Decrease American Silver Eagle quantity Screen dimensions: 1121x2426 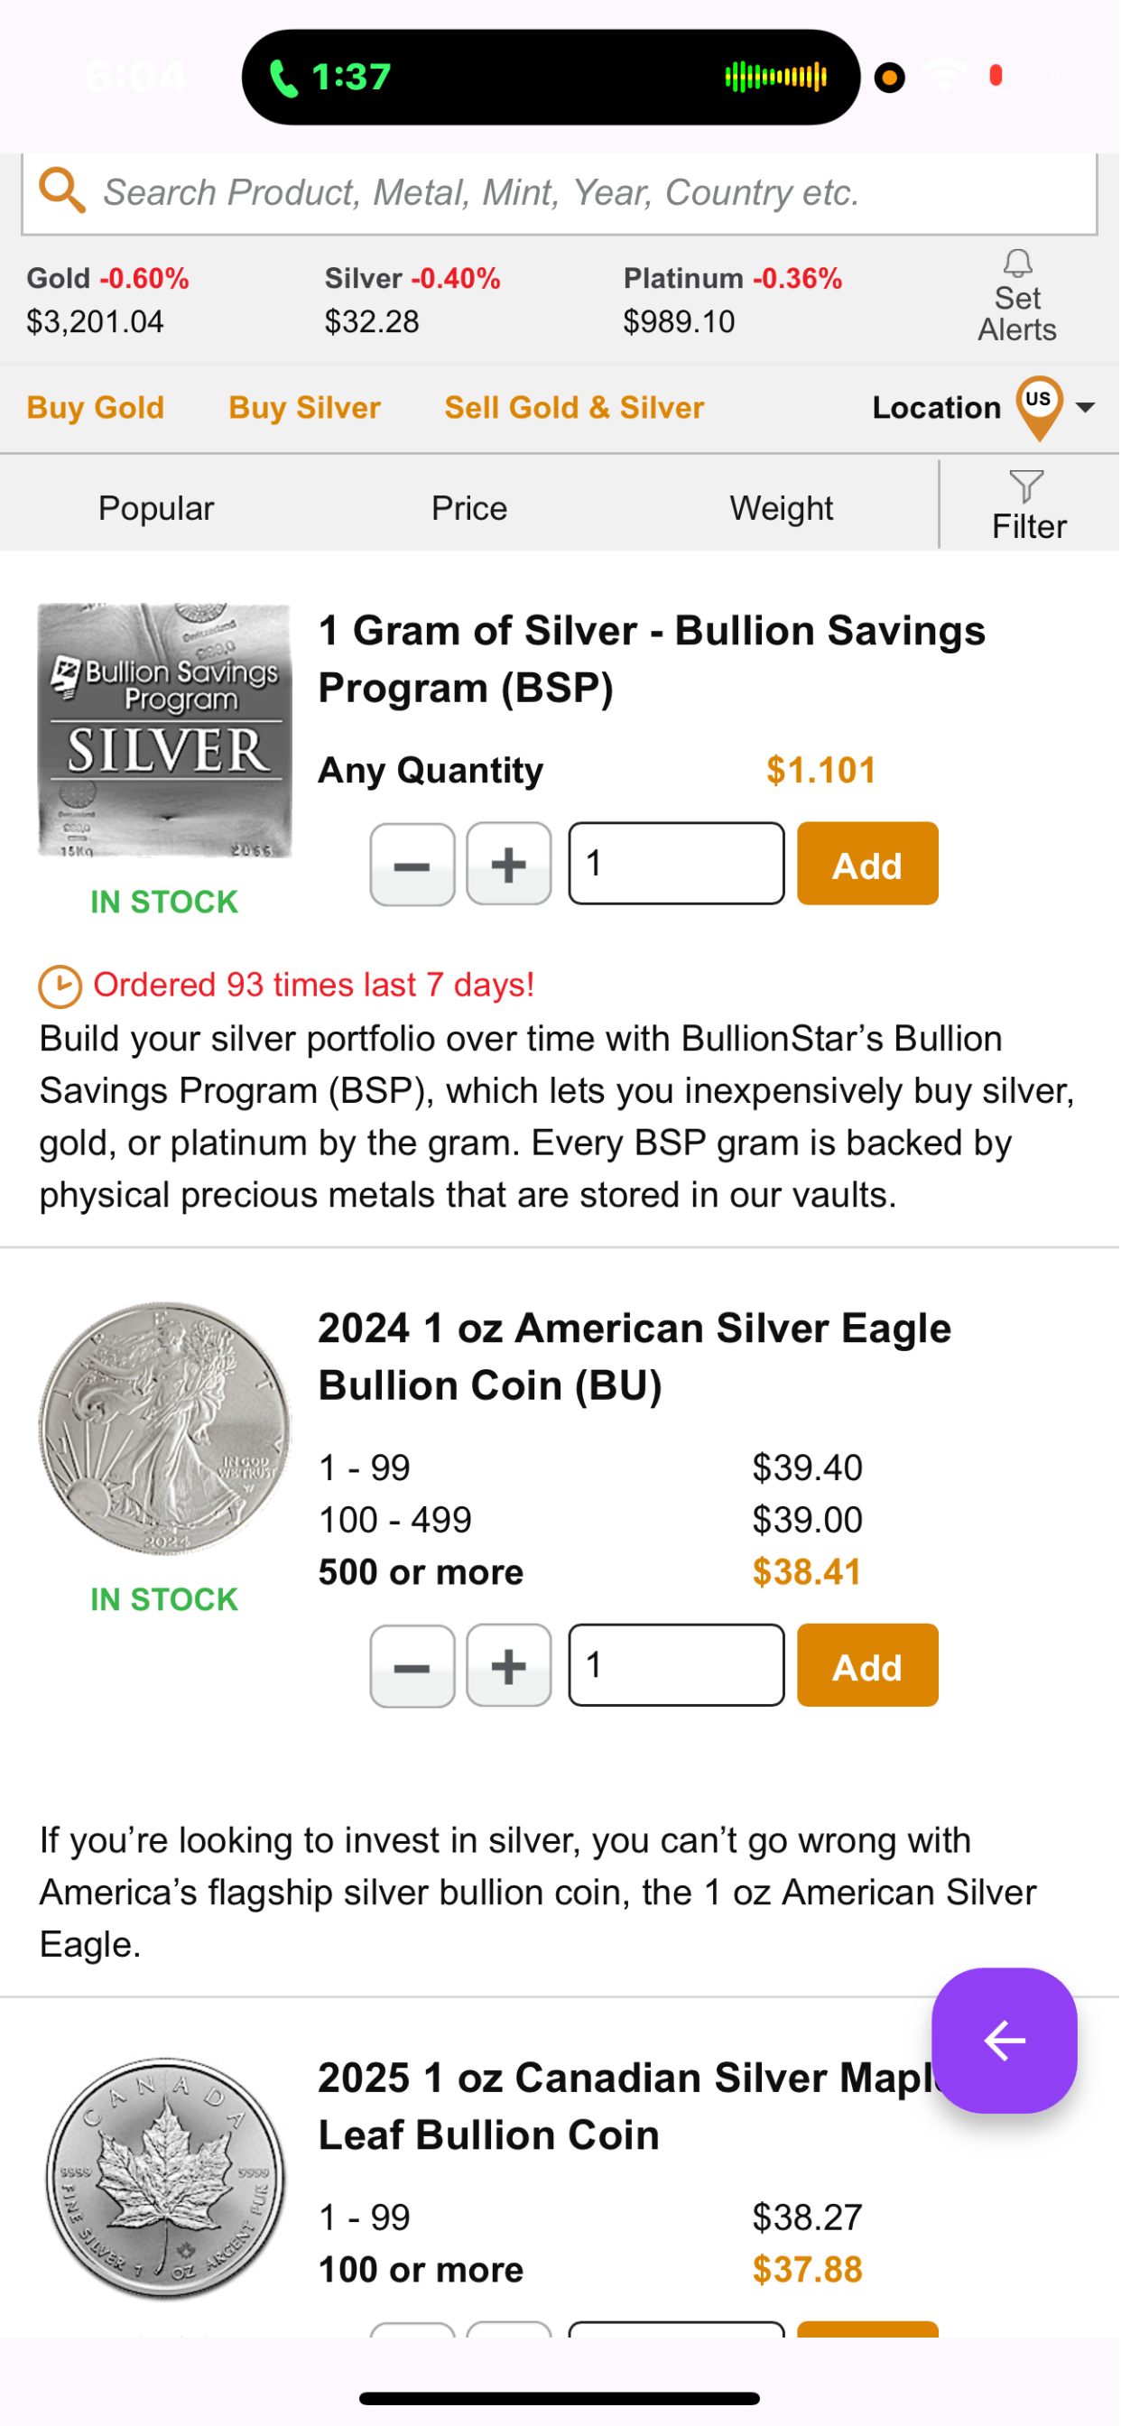click(x=412, y=1666)
